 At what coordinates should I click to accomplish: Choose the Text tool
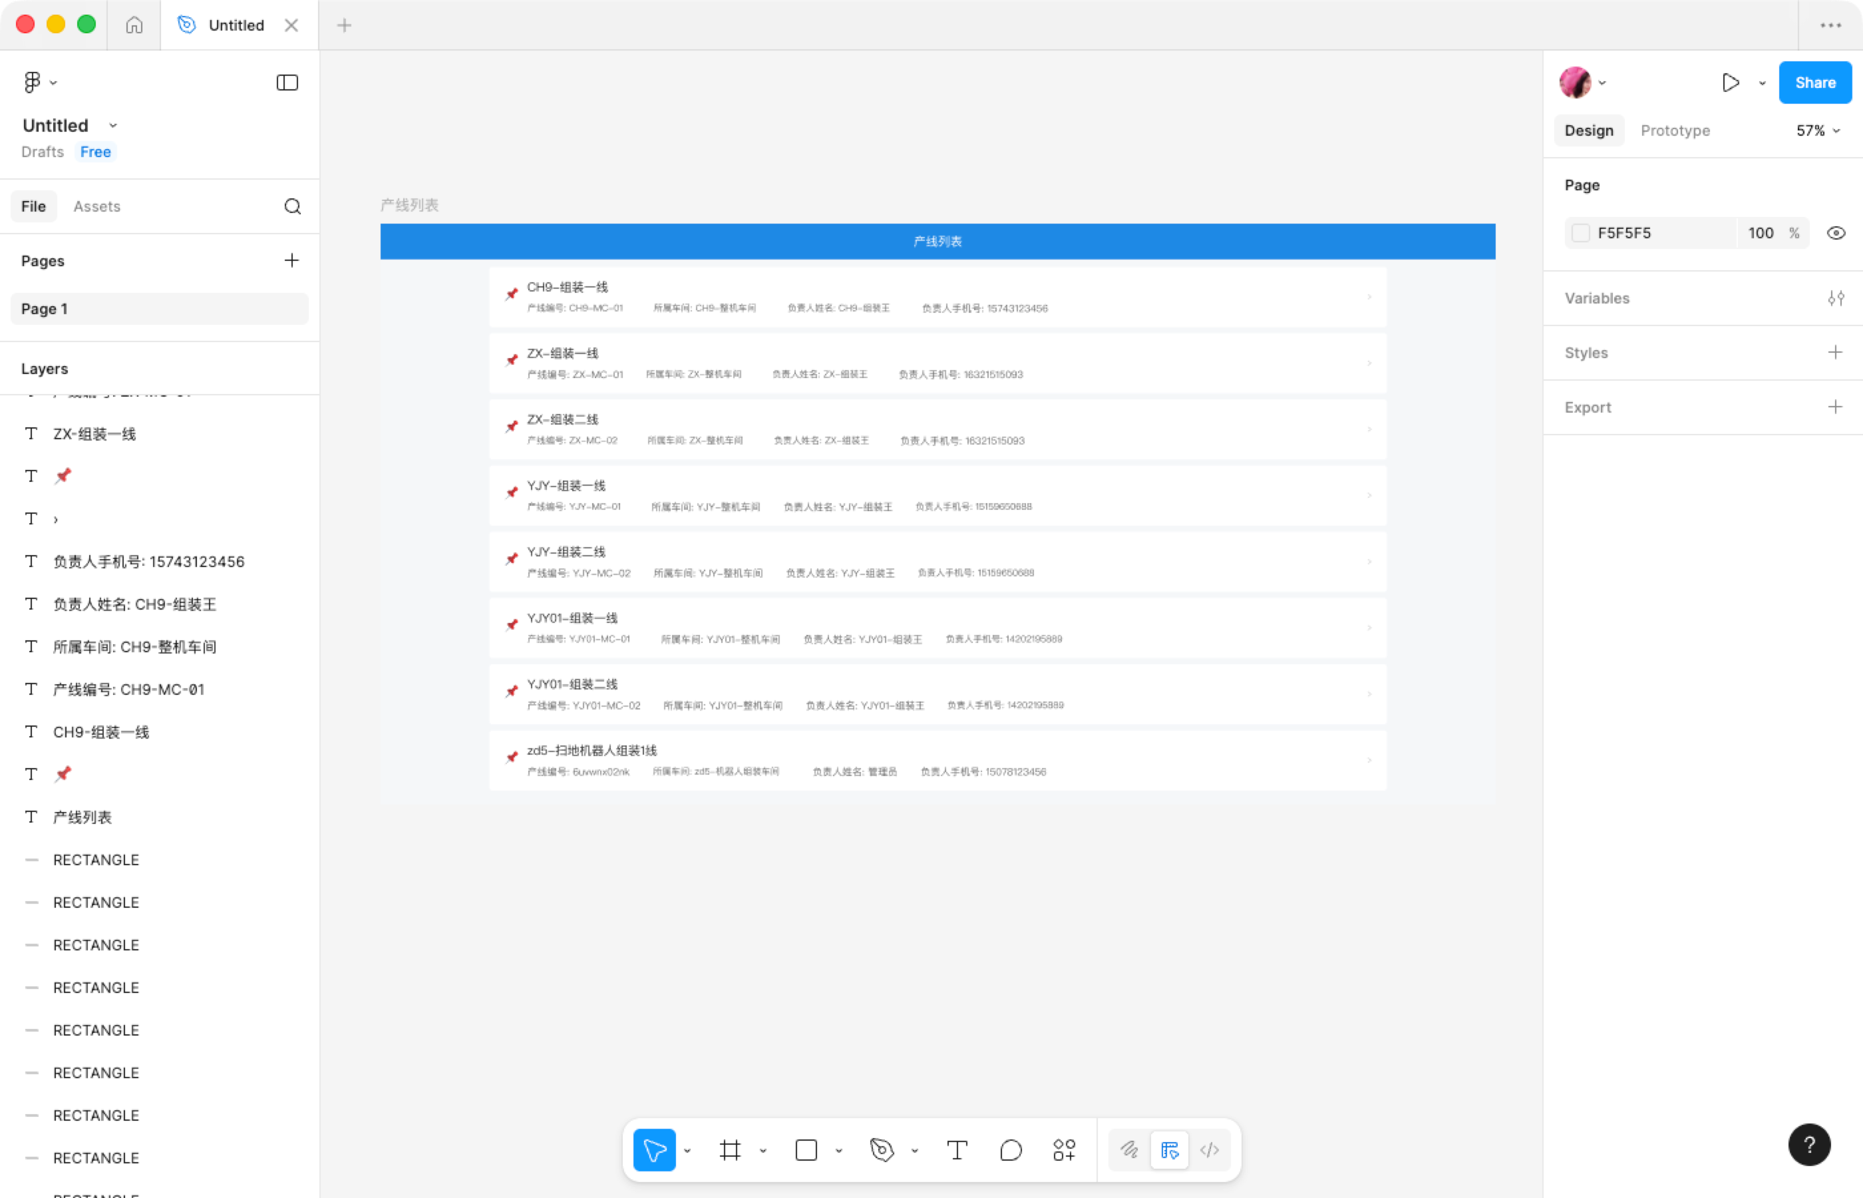pyautogui.click(x=956, y=1150)
